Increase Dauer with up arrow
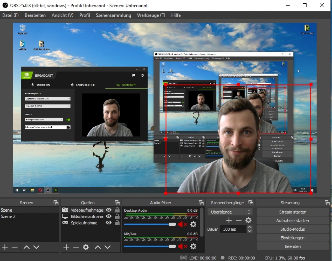Image resolution: width=332 pixels, height=261 pixels. pyautogui.click(x=250, y=227)
